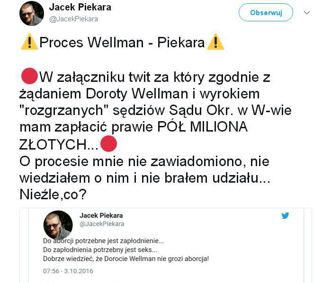This screenshot has height=283, width=322.
Task: Click the "PÓŁ MILIONA" text in tweet
Action: click(202, 127)
